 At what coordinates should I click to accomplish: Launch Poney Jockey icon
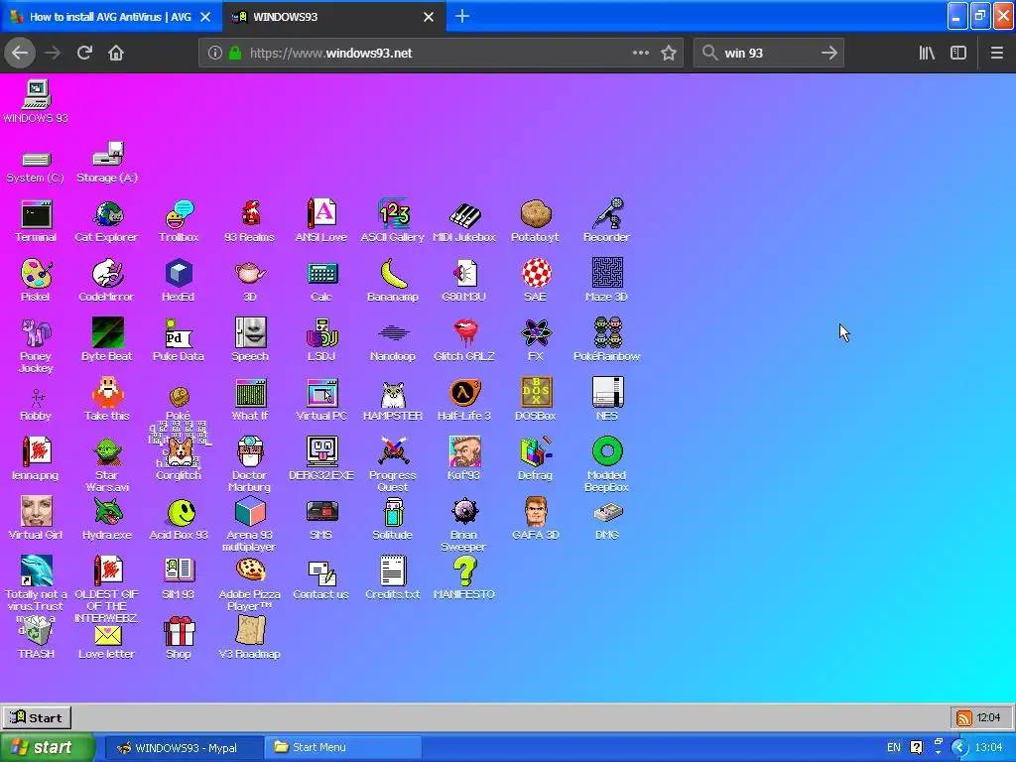coord(36,346)
